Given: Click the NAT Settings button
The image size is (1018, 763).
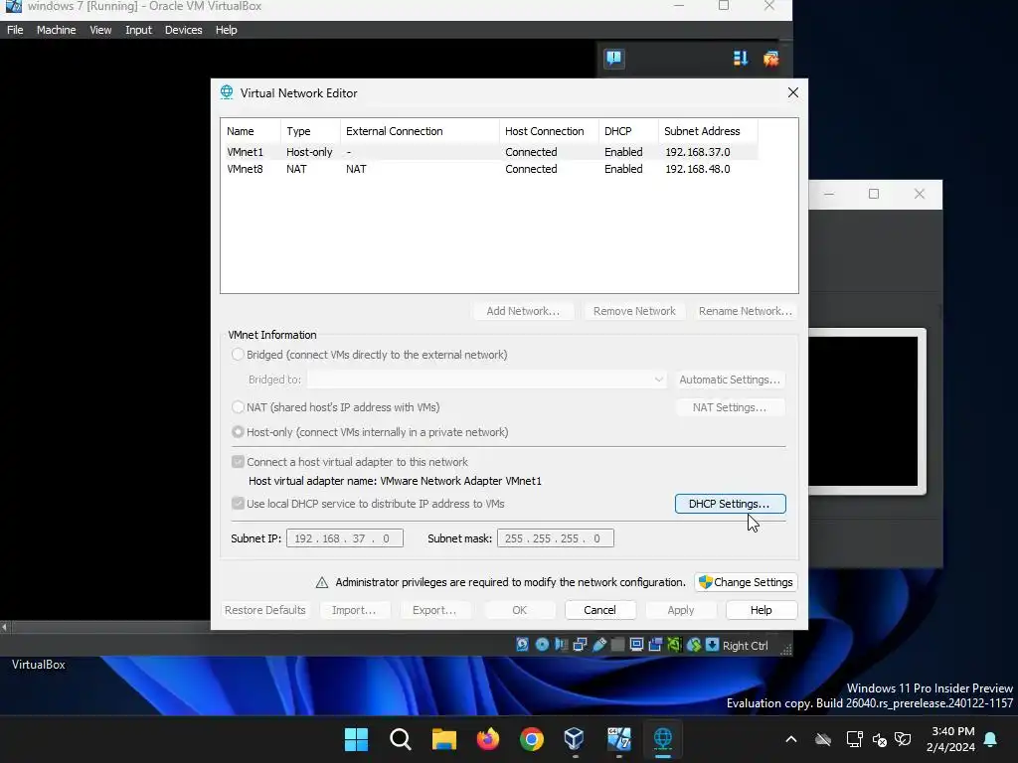Looking at the screenshot, I should click(730, 407).
